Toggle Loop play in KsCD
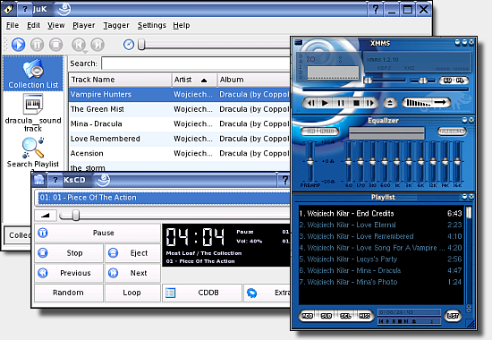This screenshot has width=492, height=340. coord(132,293)
